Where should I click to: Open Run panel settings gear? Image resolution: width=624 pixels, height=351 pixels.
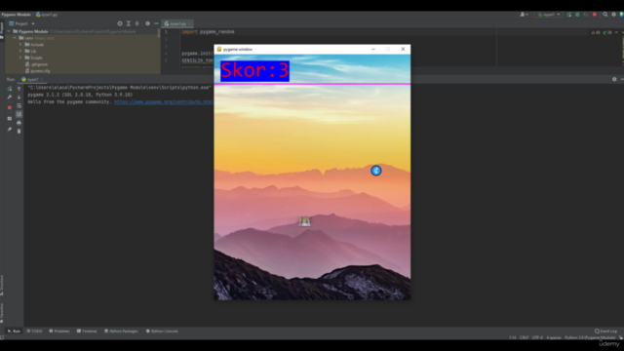(x=614, y=79)
